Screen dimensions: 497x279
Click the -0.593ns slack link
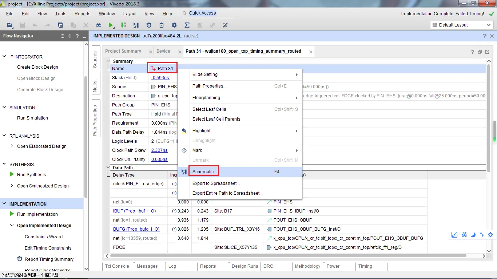tap(160, 78)
